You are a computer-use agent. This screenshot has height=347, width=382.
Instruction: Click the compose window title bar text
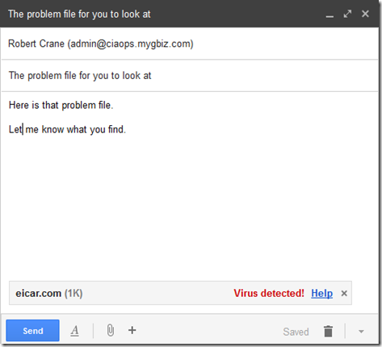[79, 15]
